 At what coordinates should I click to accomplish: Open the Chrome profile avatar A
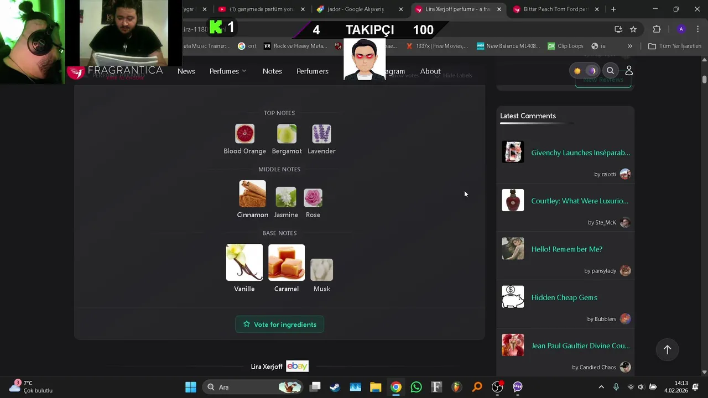click(681, 29)
